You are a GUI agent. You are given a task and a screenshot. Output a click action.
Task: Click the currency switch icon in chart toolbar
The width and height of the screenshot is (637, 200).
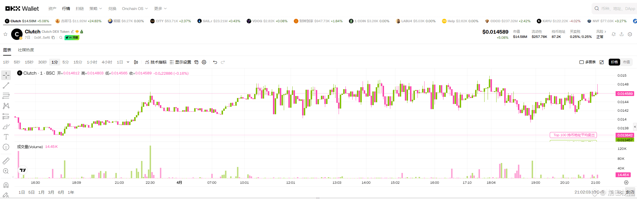(196, 62)
